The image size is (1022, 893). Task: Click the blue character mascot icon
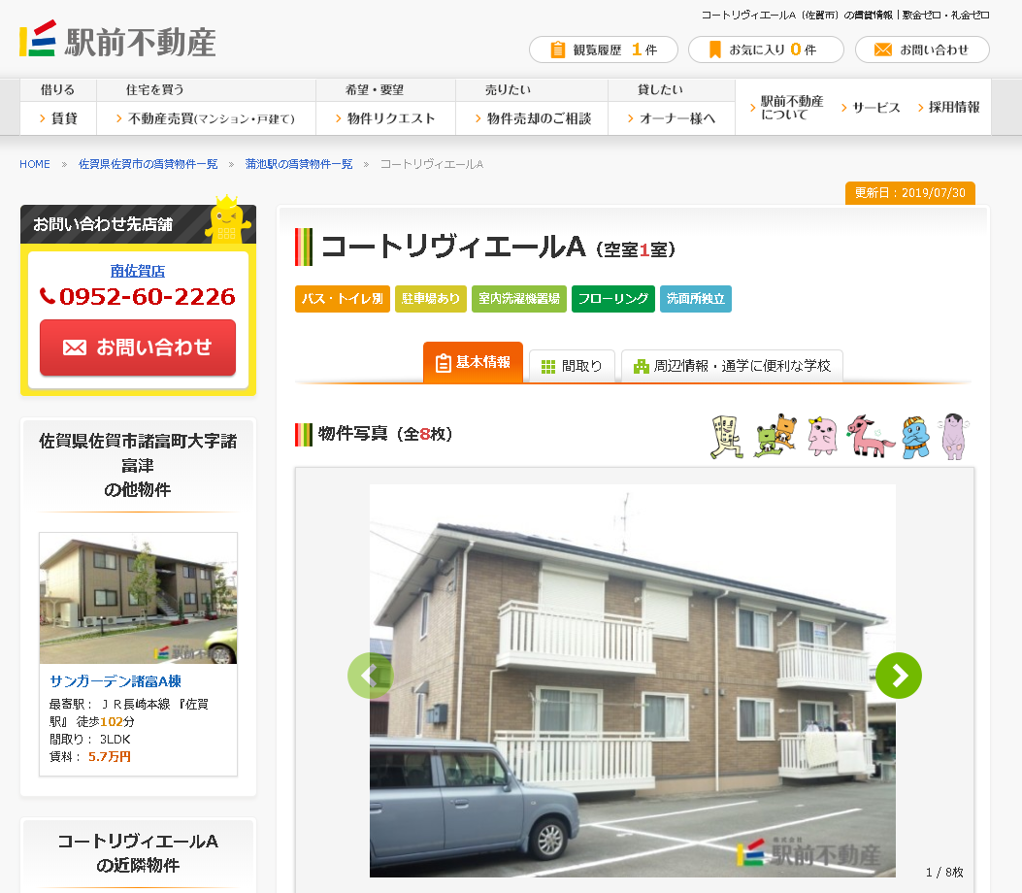[915, 438]
